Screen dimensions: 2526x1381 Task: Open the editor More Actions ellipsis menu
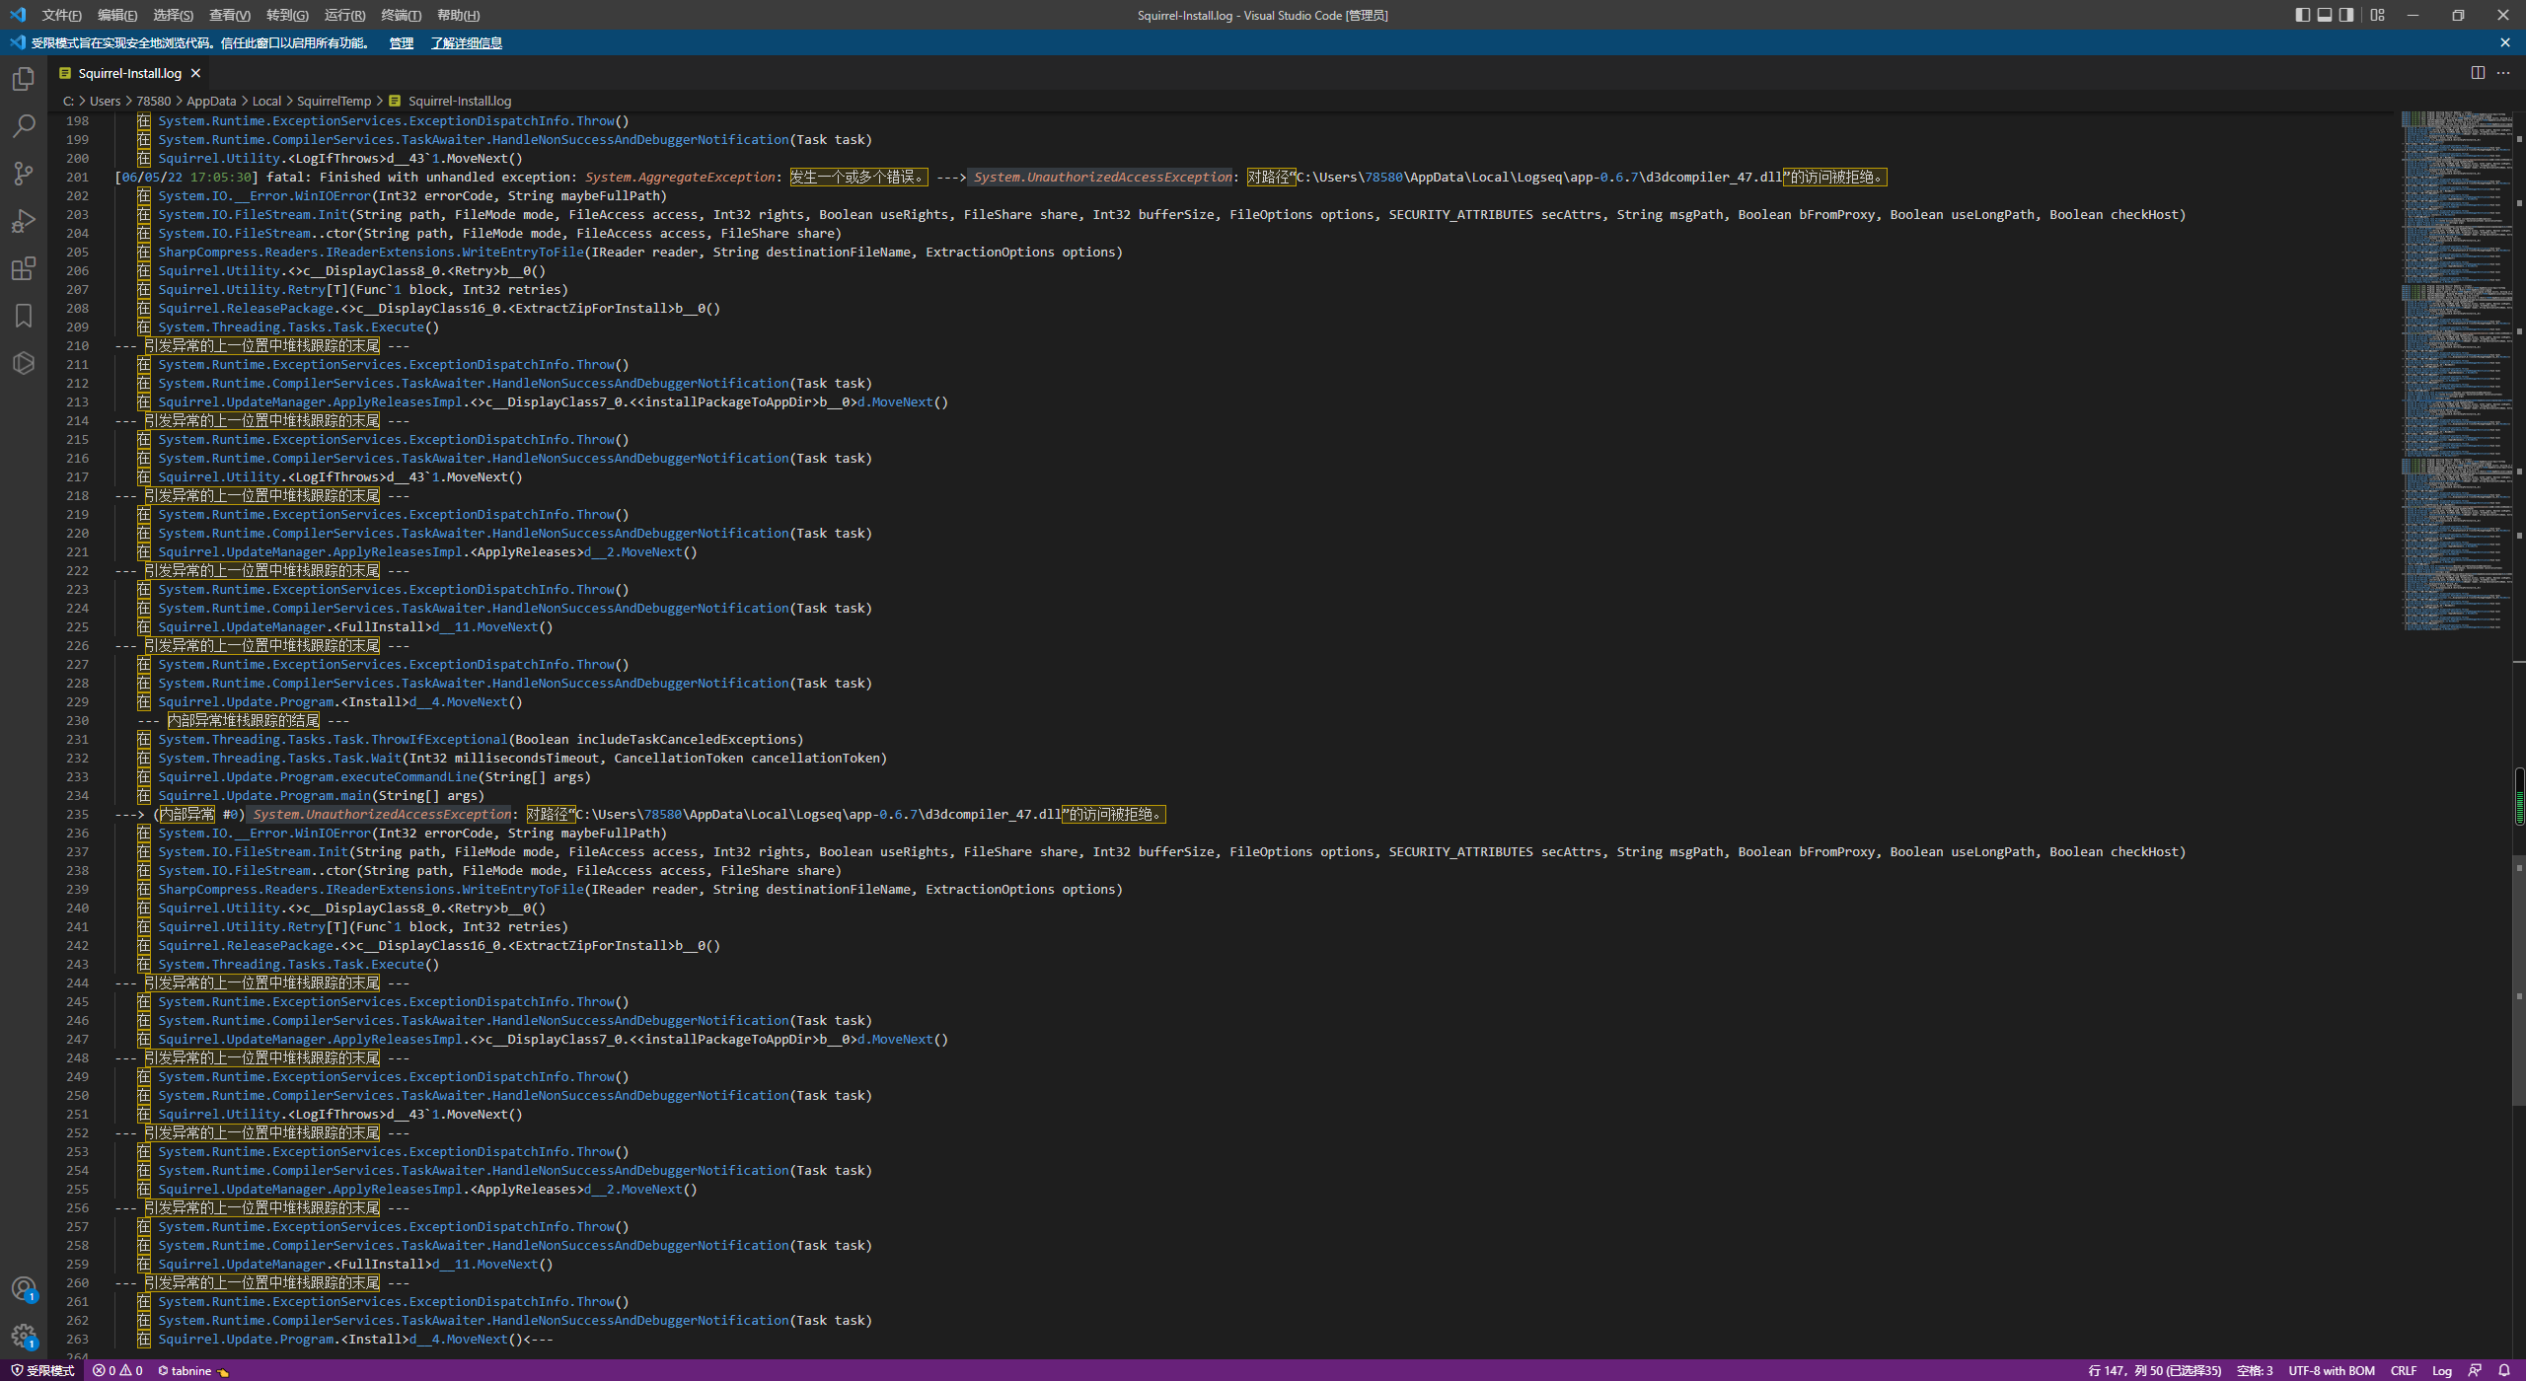tap(2503, 73)
